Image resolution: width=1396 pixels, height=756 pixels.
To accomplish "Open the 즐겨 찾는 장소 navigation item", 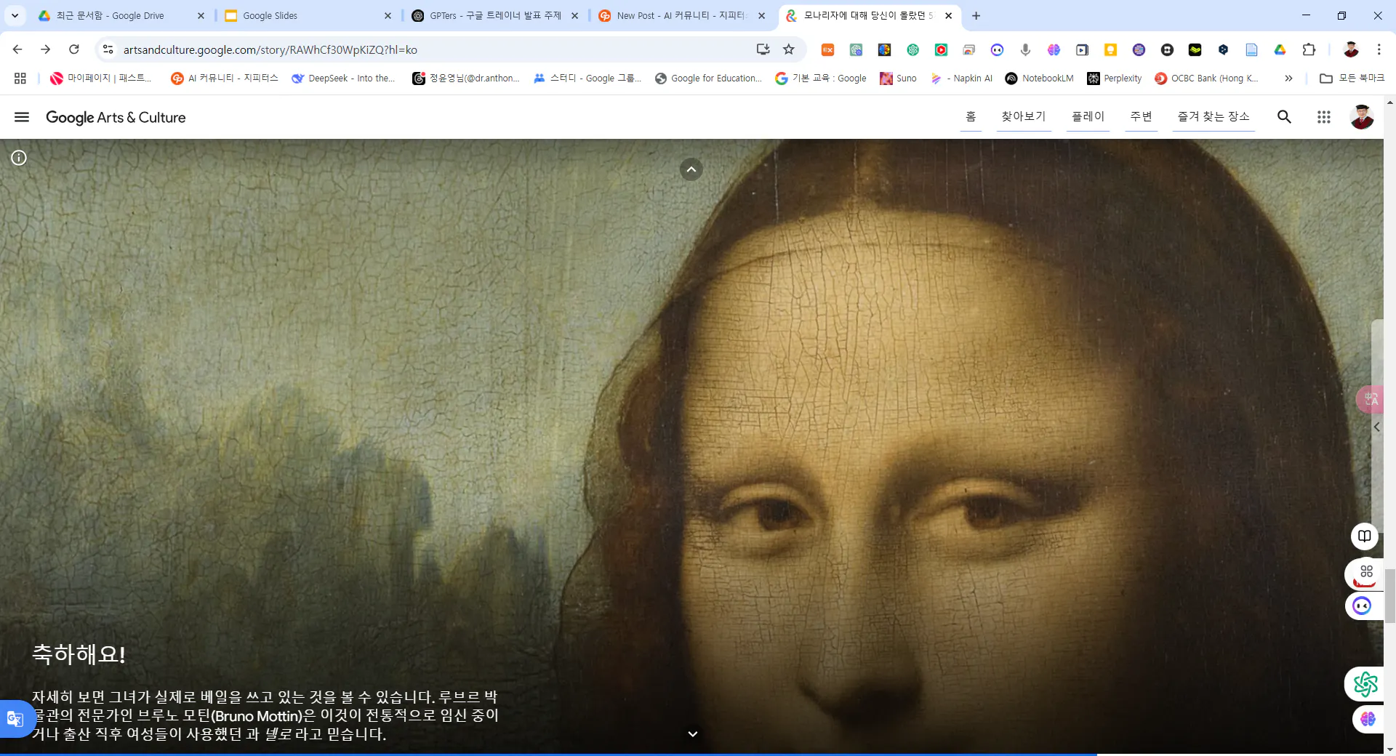I will (x=1214, y=116).
